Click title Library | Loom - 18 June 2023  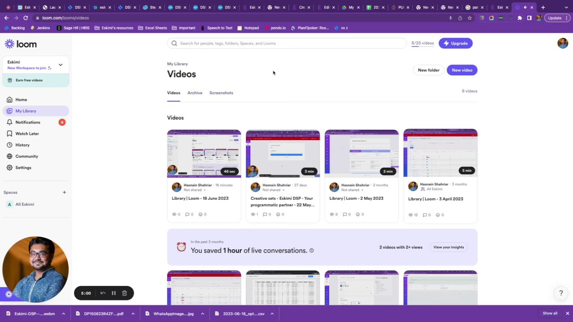(x=200, y=198)
